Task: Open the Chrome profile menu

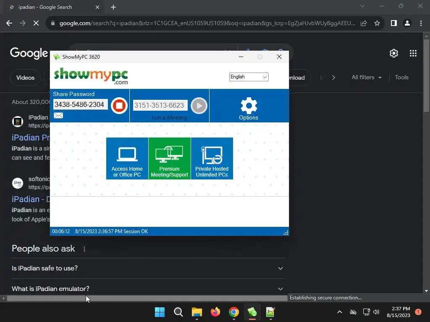Action: (407, 23)
